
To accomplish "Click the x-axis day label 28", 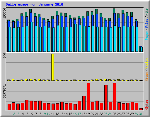I will [127, 114].
